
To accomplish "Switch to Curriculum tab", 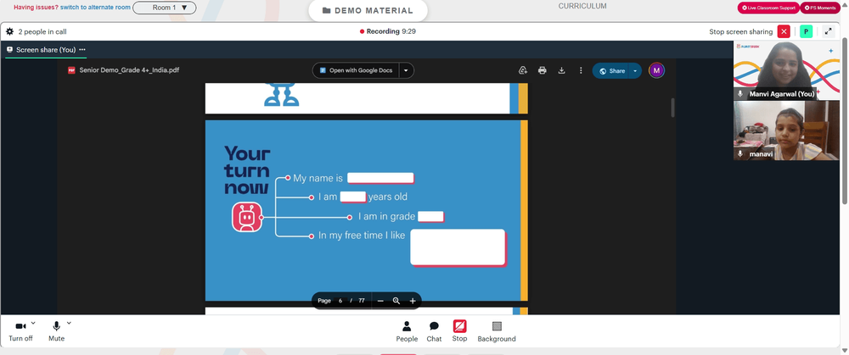I will (582, 7).
